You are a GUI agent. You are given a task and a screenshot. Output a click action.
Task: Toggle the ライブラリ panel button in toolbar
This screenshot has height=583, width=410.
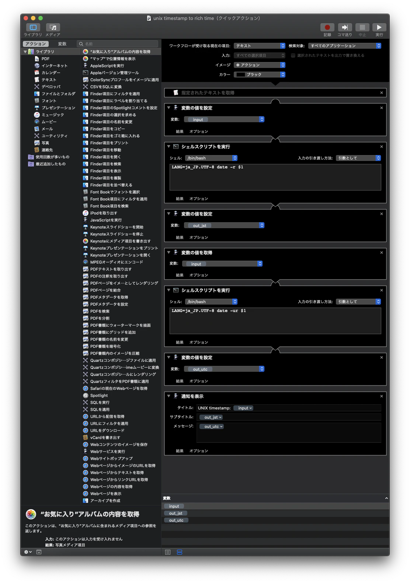click(x=33, y=27)
